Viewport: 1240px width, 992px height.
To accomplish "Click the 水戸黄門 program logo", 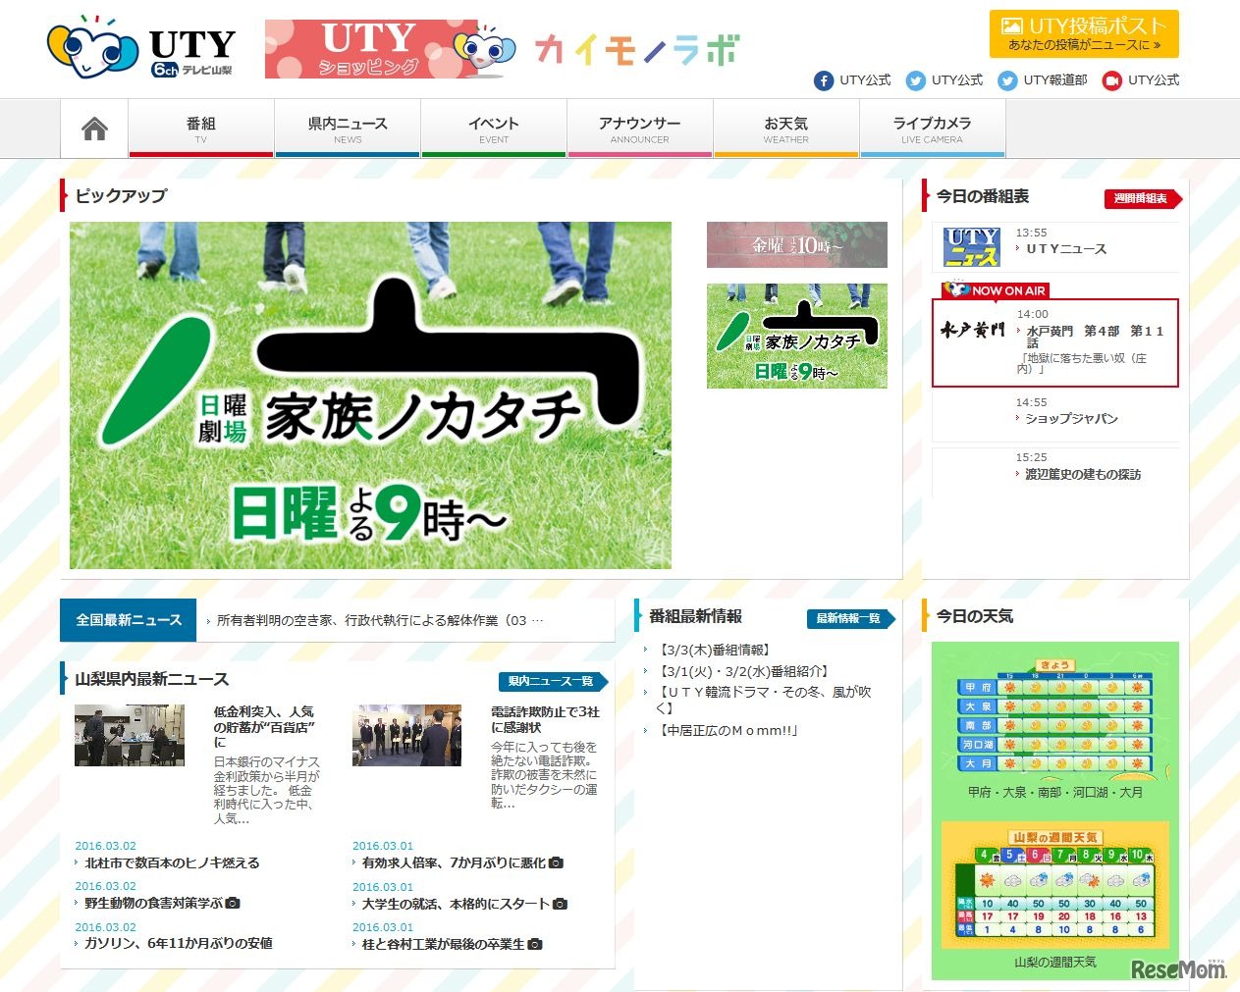I will [972, 330].
